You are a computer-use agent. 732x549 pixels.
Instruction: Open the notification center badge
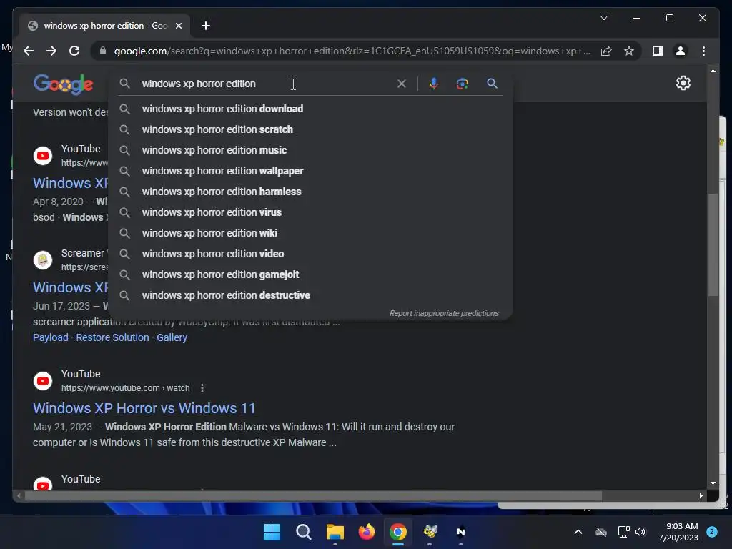point(712,532)
